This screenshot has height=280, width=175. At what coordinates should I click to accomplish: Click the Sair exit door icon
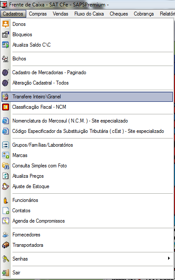click(x=6, y=273)
